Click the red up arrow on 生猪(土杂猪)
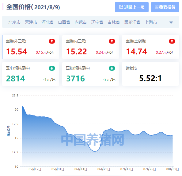The height and width of the screenshot is (176, 182). 172,41
